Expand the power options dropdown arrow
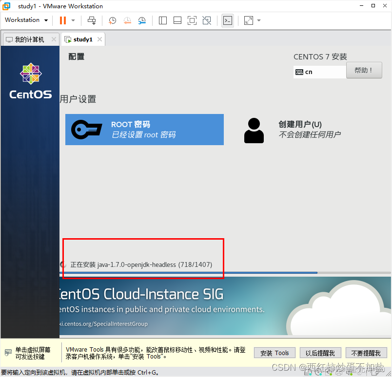Screen dimensions: 392x377 [x=73, y=20]
